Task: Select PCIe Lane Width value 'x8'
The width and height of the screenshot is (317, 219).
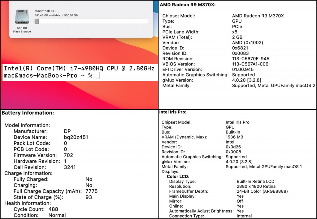Action: 235,32
